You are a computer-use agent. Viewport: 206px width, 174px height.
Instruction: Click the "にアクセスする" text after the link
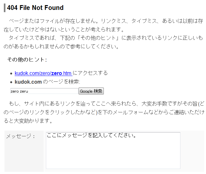pyautogui.click(x=90, y=73)
